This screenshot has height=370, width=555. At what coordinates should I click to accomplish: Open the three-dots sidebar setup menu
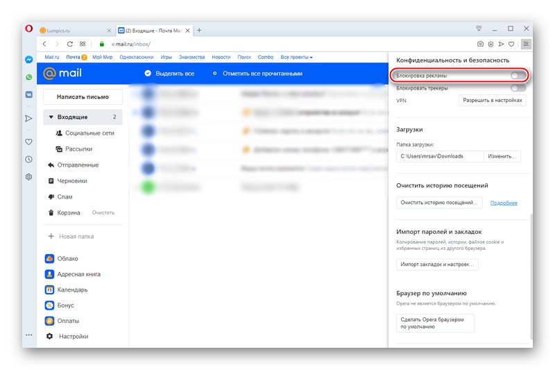pos(29,335)
